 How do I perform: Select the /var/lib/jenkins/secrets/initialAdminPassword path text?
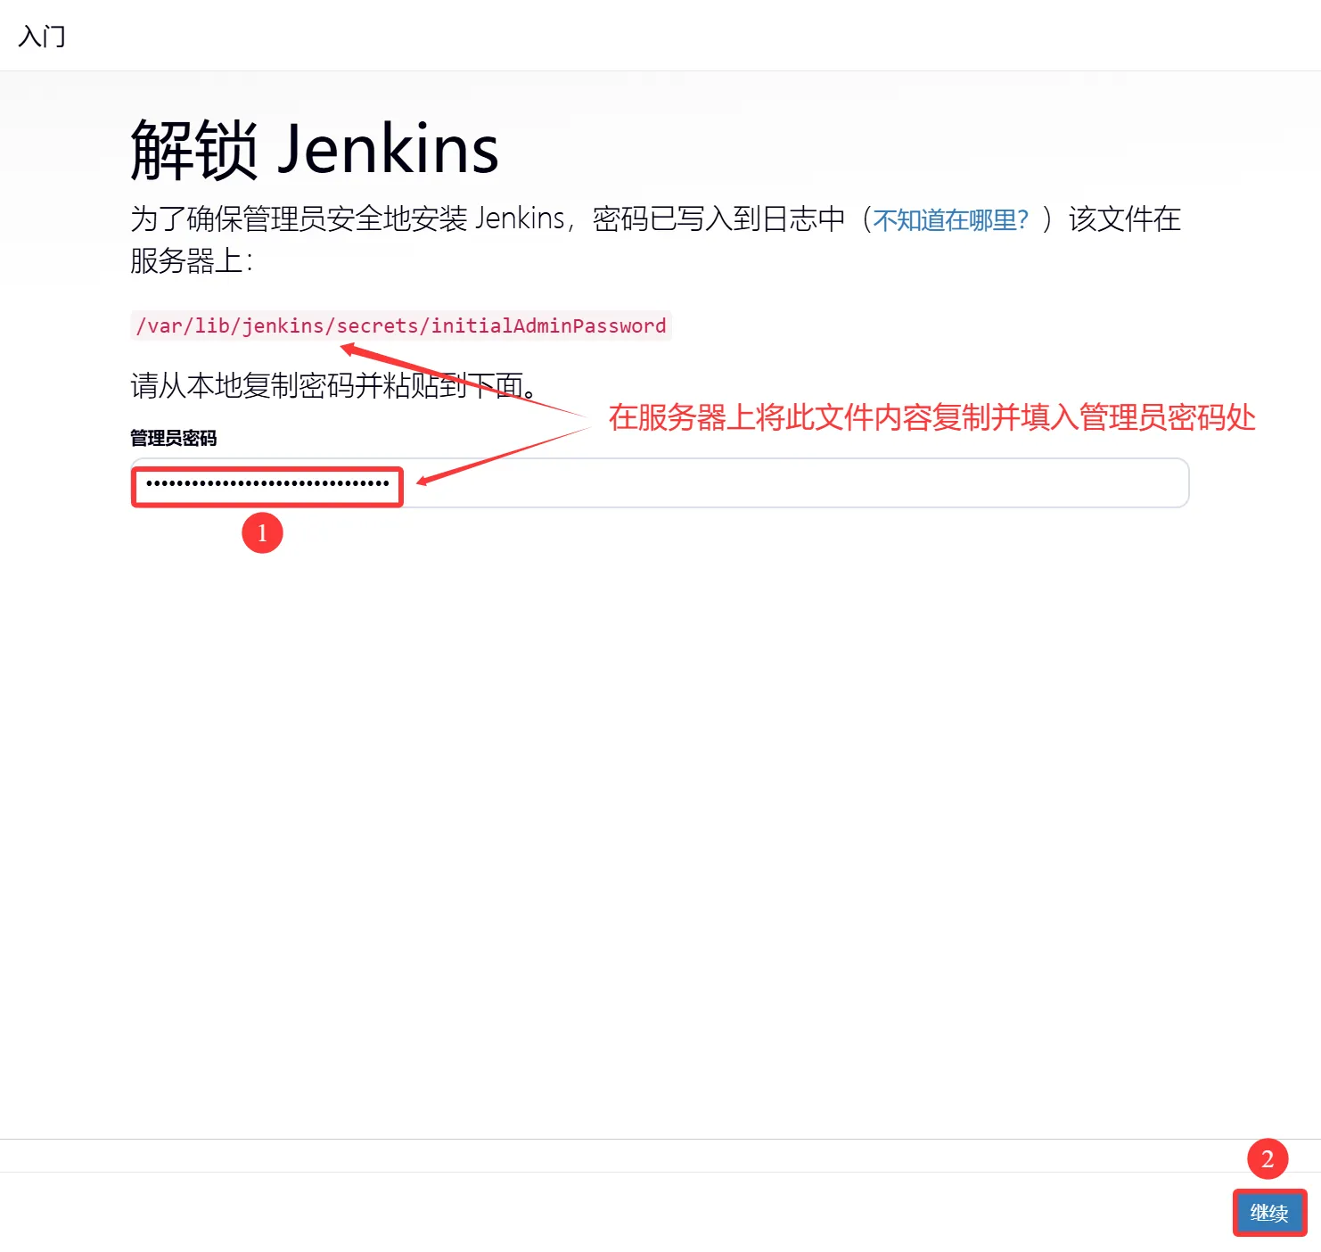coord(401,325)
